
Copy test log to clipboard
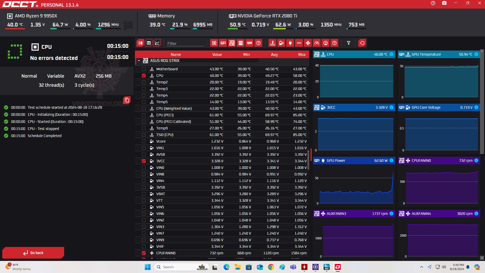pyautogui.click(x=127, y=100)
